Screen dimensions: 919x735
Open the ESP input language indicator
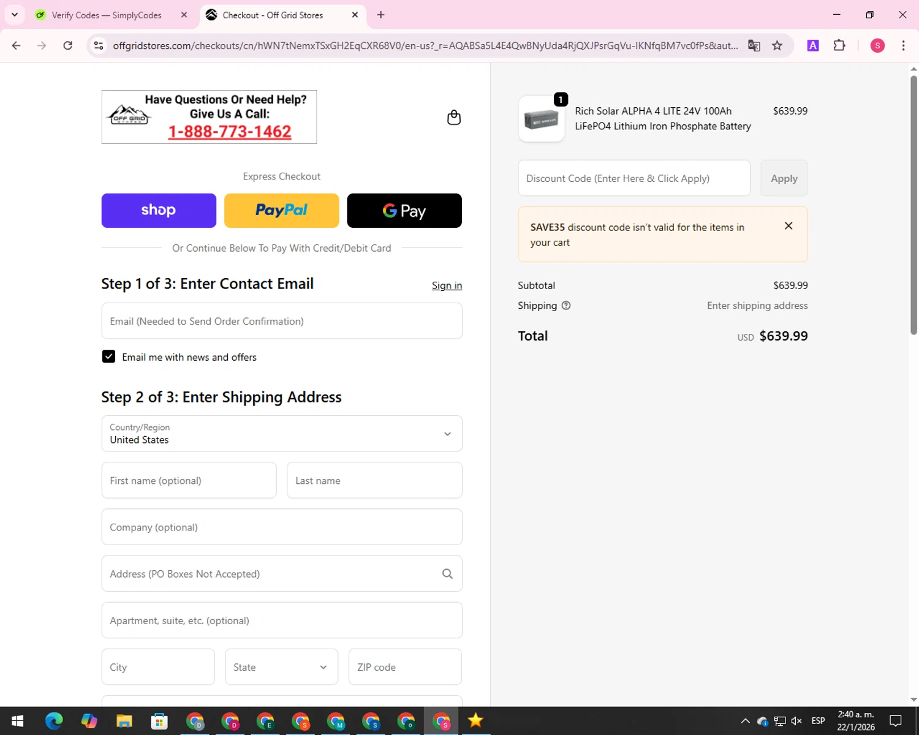pos(818,721)
